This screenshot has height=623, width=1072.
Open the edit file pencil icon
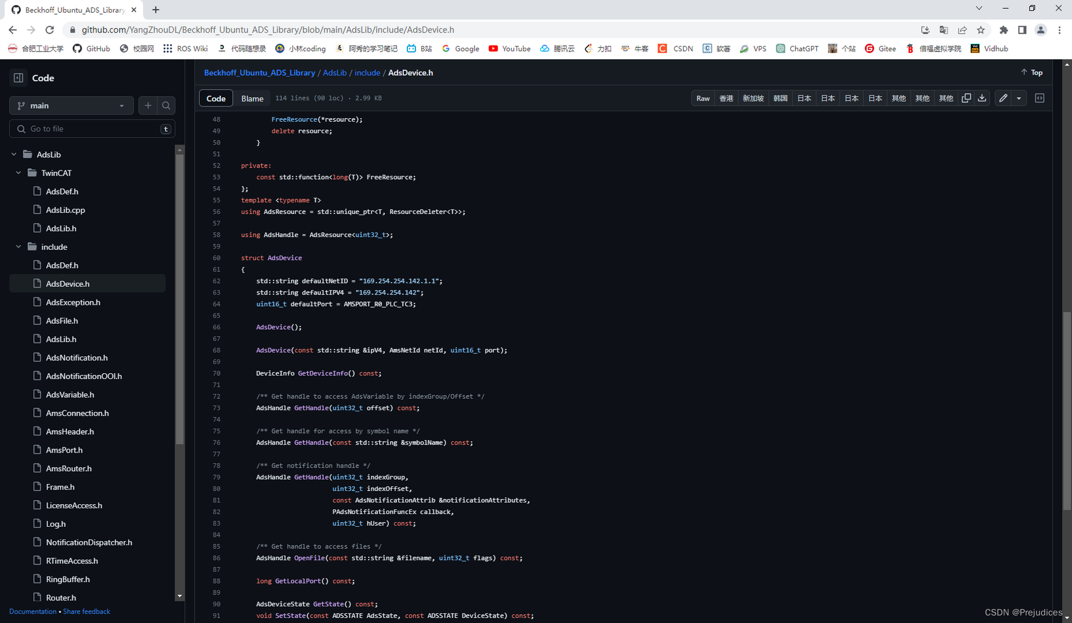[1002, 98]
